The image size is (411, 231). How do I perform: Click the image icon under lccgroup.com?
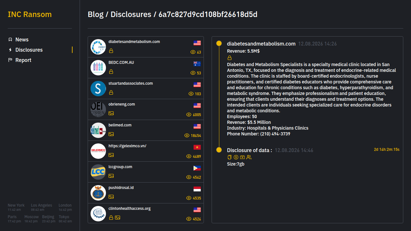pyautogui.click(x=111, y=176)
